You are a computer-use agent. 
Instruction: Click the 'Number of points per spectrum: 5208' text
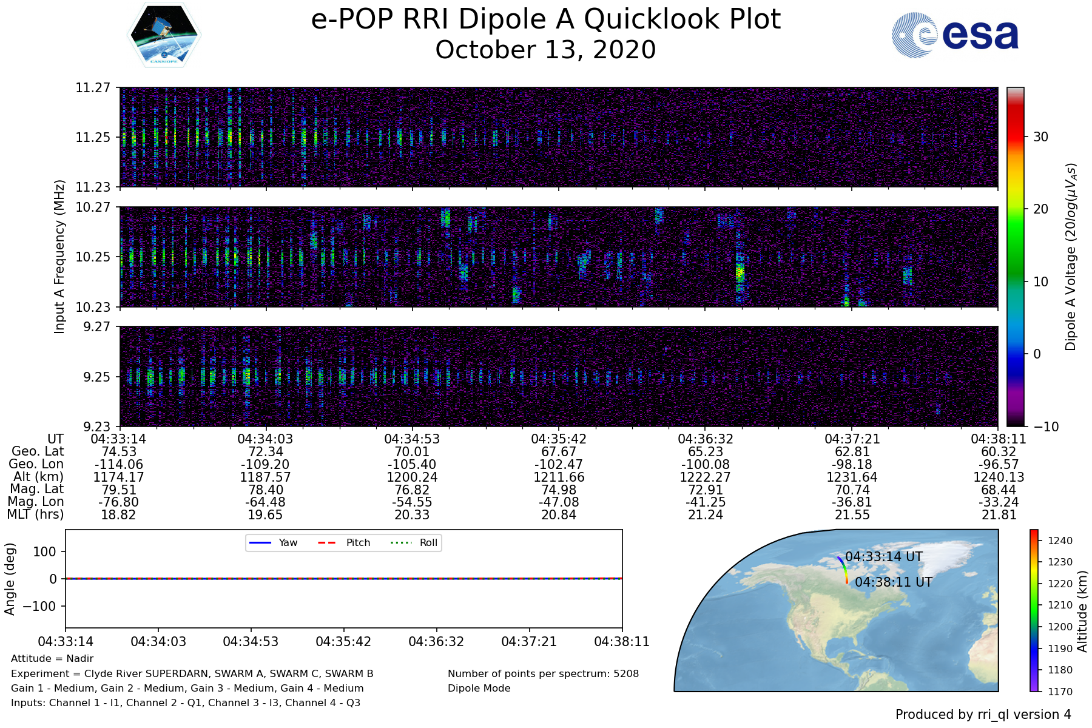tap(543, 673)
